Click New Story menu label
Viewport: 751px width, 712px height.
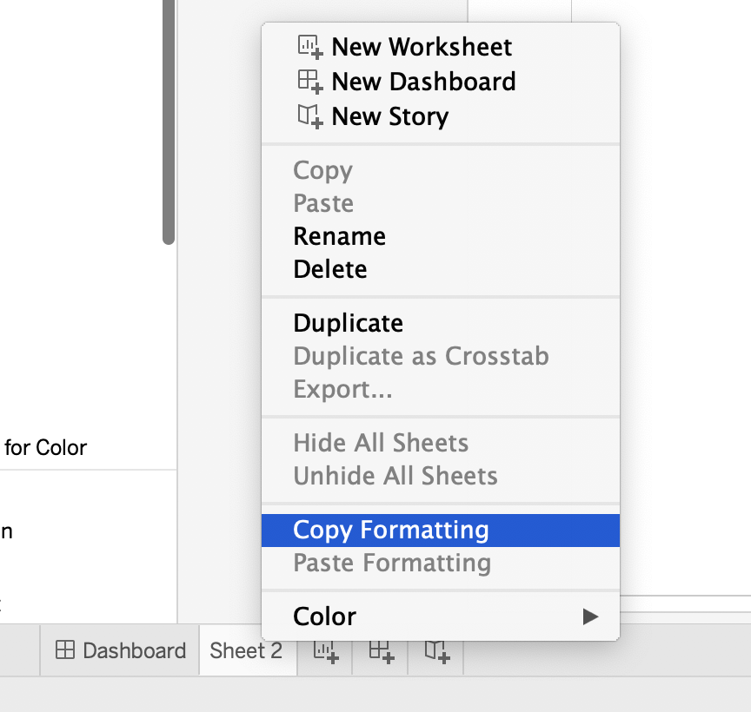pos(389,115)
